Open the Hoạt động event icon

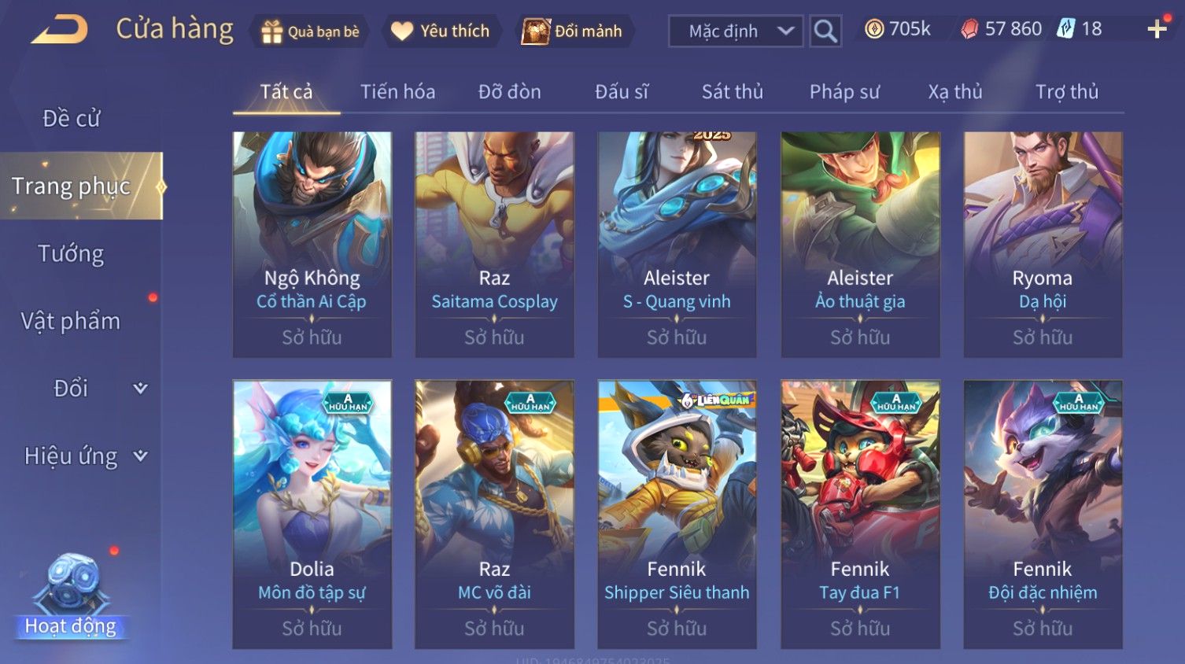(71, 595)
